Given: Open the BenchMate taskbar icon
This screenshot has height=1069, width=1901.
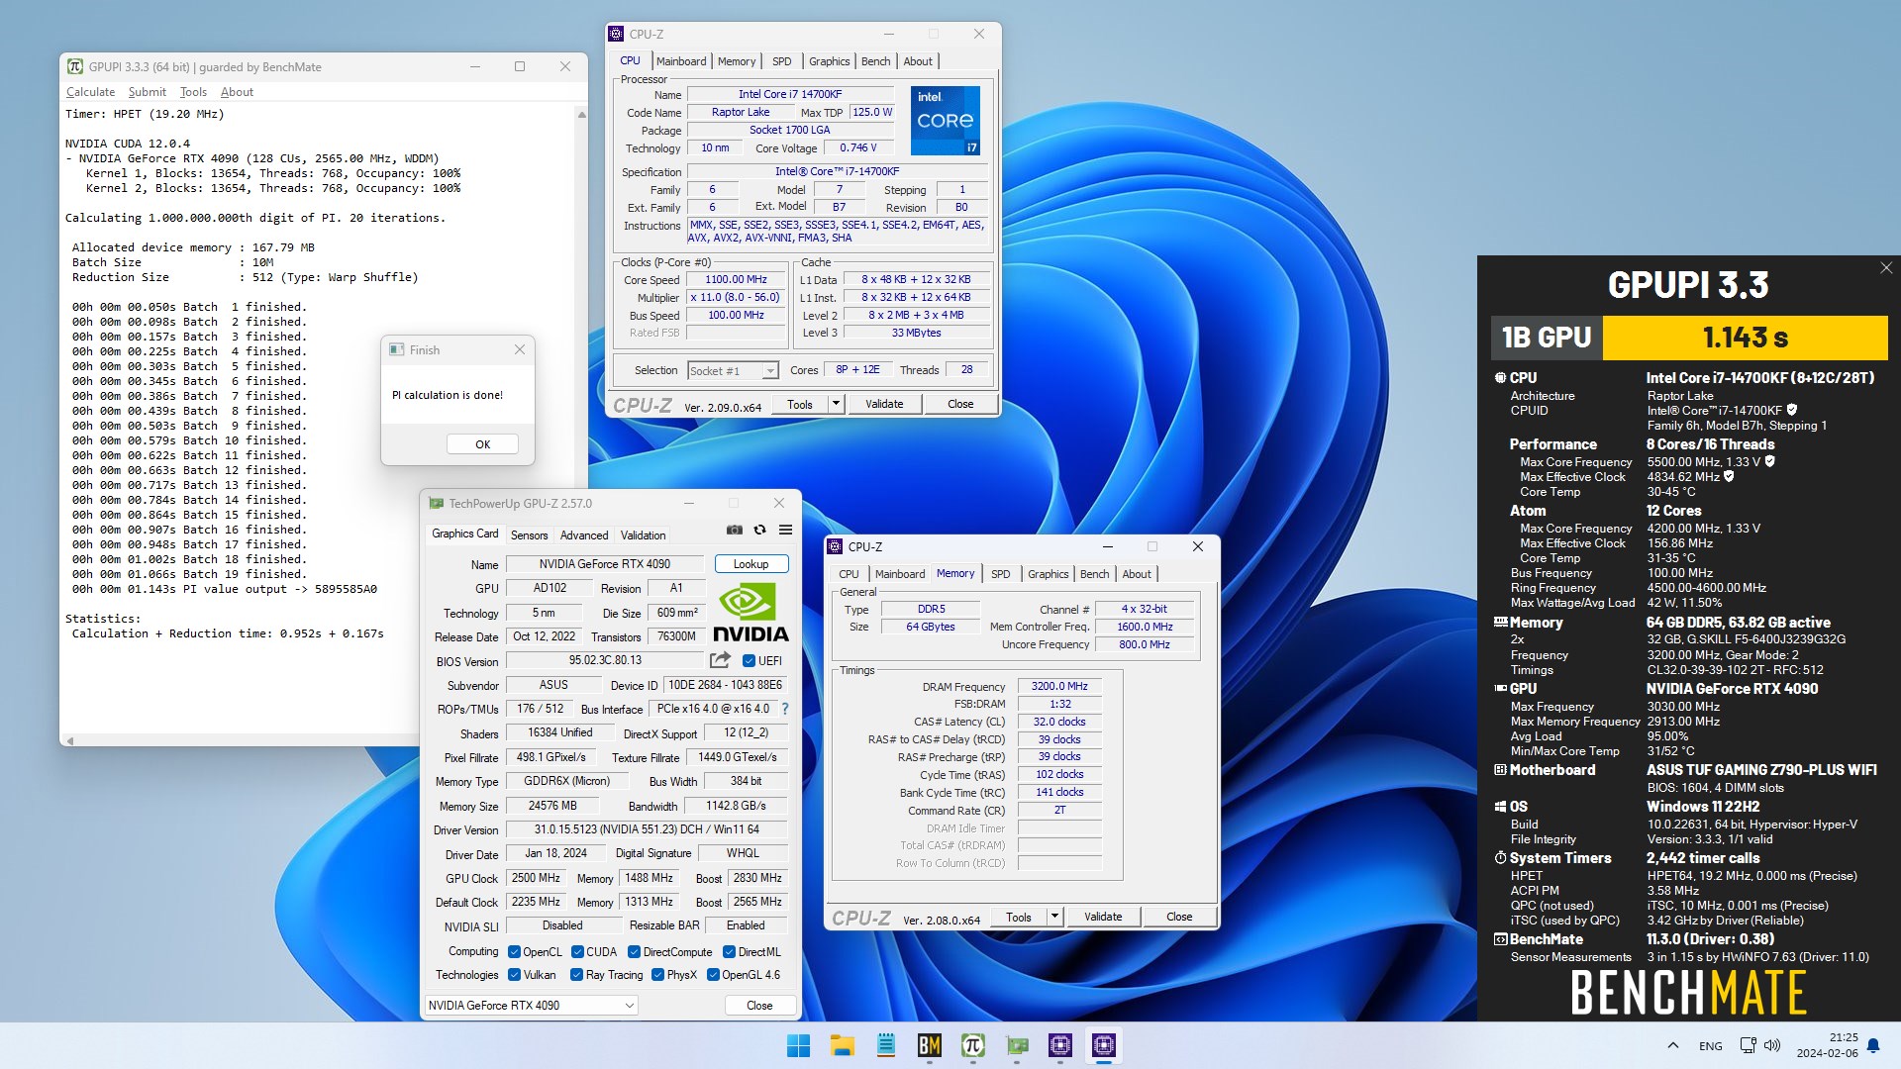Looking at the screenshot, I should click(929, 1045).
